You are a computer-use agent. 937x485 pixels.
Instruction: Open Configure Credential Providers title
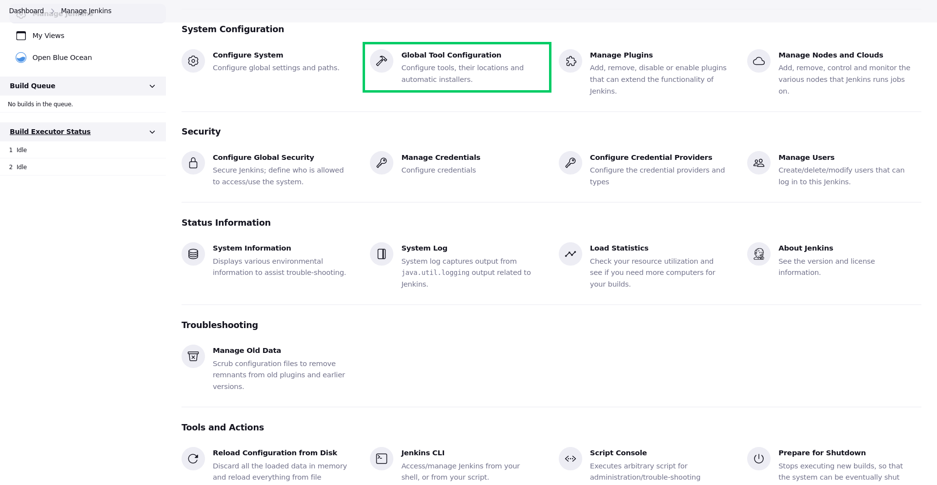pos(651,157)
